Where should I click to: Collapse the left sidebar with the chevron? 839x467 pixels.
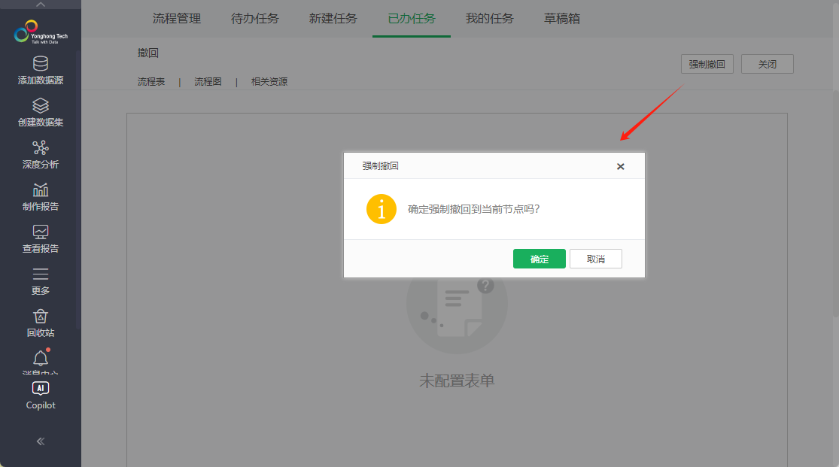pyautogui.click(x=40, y=441)
